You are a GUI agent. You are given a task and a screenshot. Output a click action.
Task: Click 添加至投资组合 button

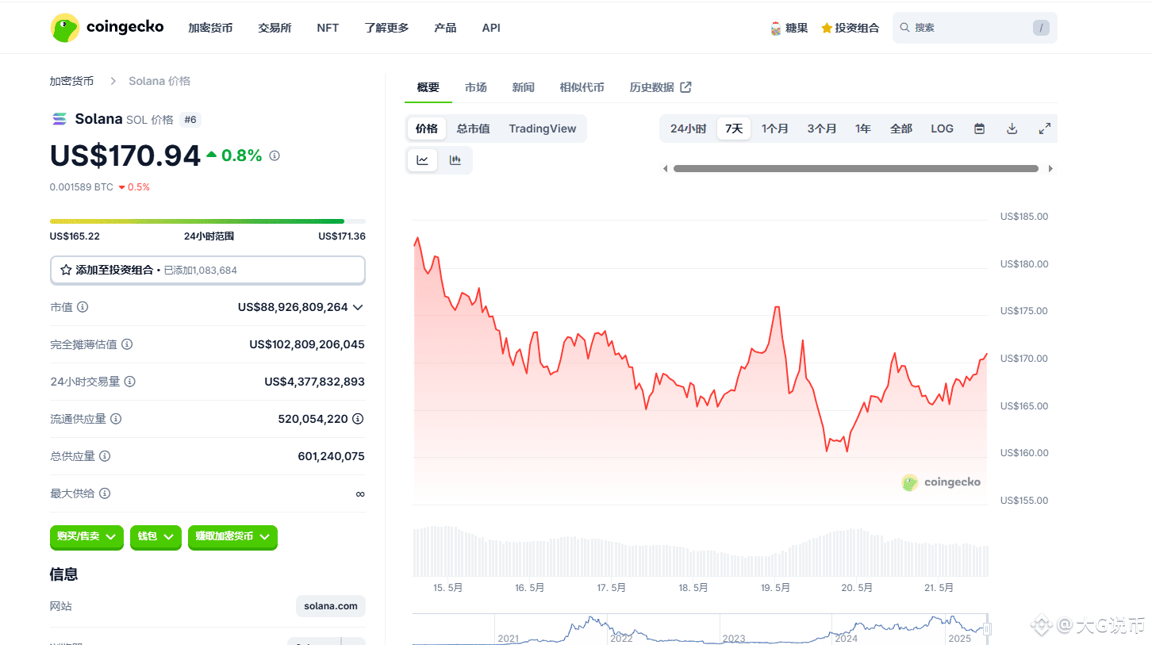pos(207,270)
